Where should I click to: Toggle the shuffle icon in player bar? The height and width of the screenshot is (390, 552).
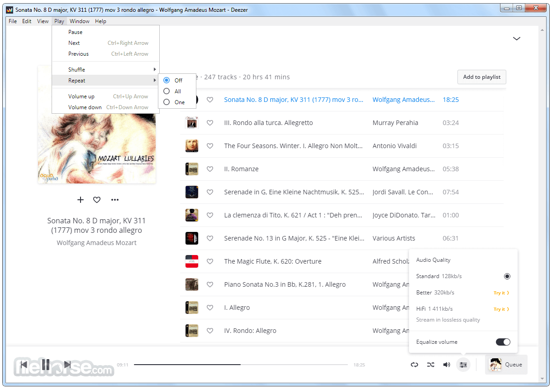click(x=431, y=365)
